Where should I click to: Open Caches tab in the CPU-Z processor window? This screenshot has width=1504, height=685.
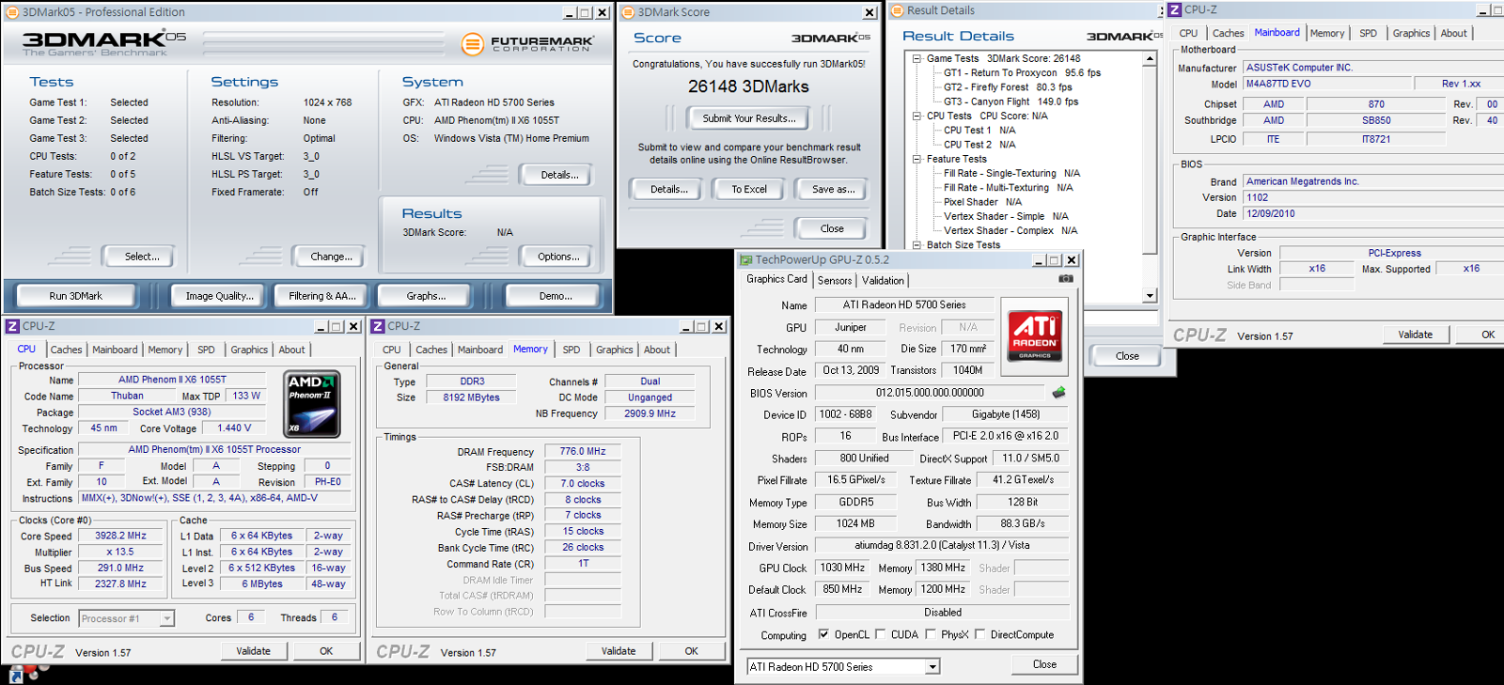pyautogui.click(x=66, y=350)
